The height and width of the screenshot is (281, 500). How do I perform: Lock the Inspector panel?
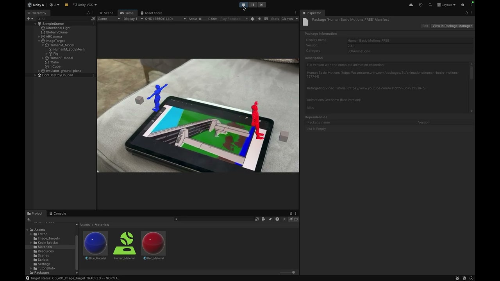(x=466, y=13)
